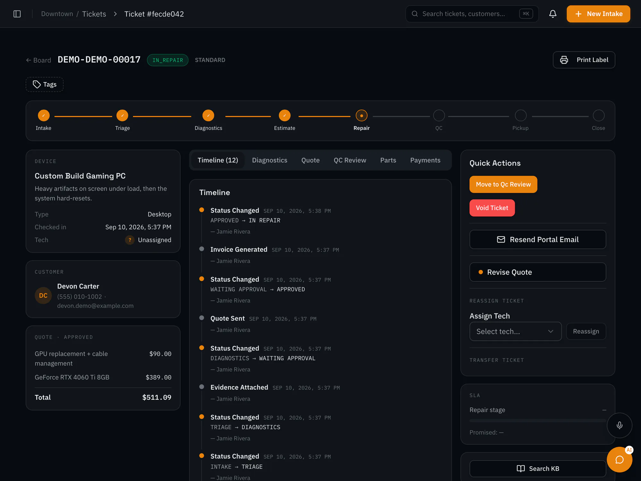Click the New Intake button
Screen dimensions: 641x481
[598, 14]
